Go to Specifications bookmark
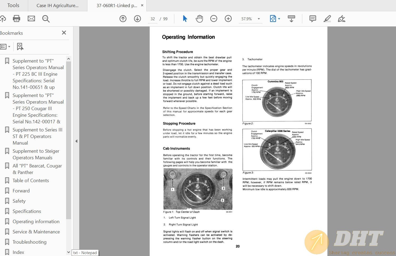This screenshot has width=396, height=256. pos(27,211)
